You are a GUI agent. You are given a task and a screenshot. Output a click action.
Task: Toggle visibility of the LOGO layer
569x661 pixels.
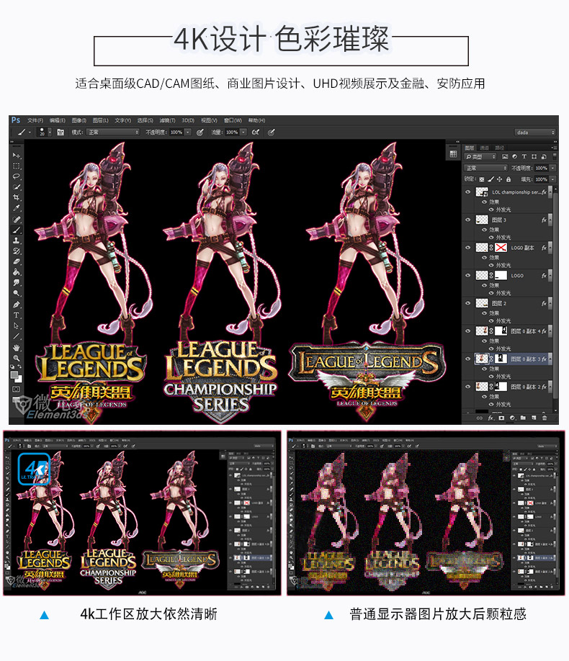click(x=467, y=275)
